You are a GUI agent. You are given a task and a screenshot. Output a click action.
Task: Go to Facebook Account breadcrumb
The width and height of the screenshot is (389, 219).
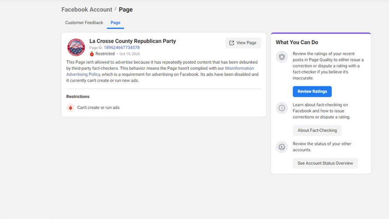click(87, 10)
